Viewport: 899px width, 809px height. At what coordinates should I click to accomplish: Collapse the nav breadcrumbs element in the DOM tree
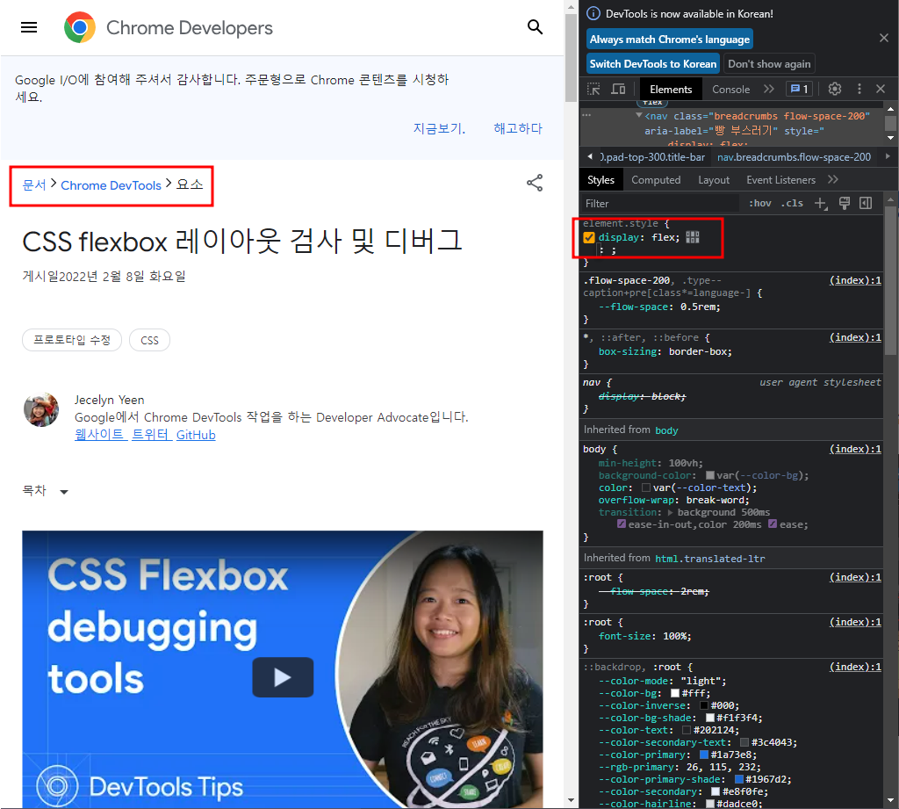pyautogui.click(x=639, y=115)
